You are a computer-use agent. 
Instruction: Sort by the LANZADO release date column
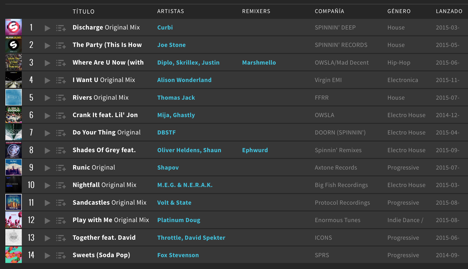[448, 11]
